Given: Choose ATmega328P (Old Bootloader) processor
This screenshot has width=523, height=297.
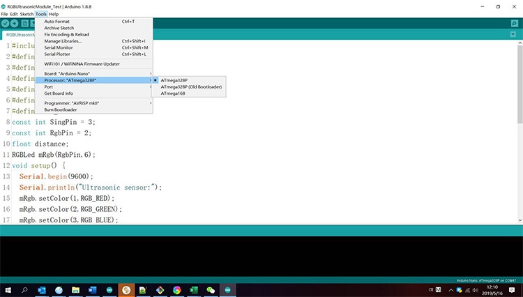Looking at the screenshot, I should tap(191, 86).
